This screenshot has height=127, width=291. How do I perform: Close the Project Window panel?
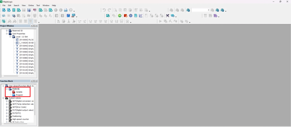tap(36, 26)
